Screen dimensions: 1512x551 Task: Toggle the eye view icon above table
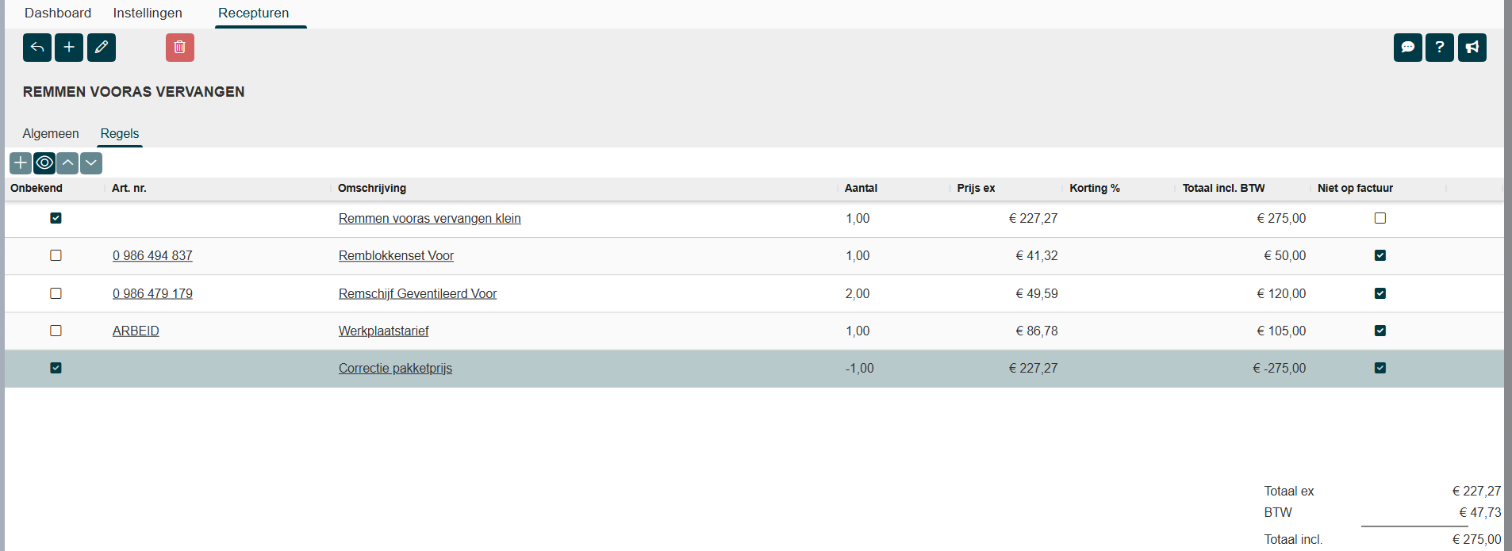coord(44,163)
